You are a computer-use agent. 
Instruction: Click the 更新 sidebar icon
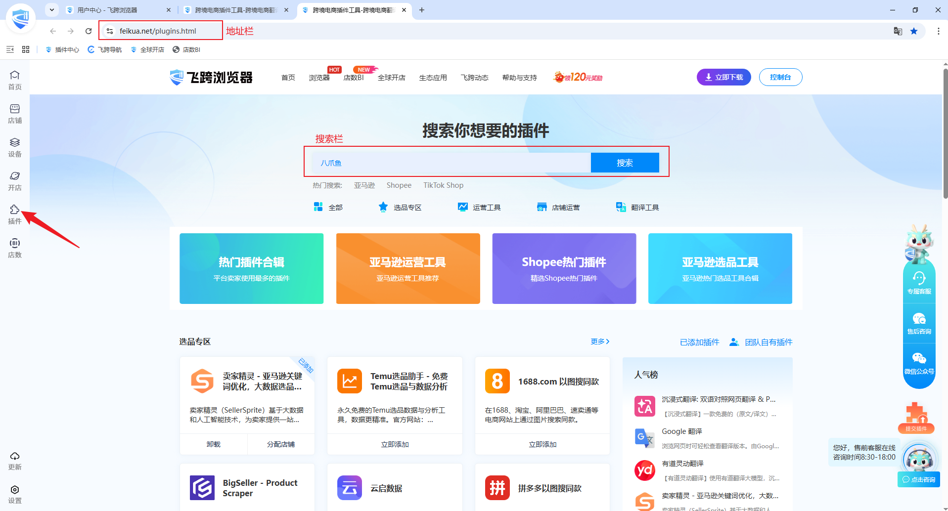pos(15,461)
